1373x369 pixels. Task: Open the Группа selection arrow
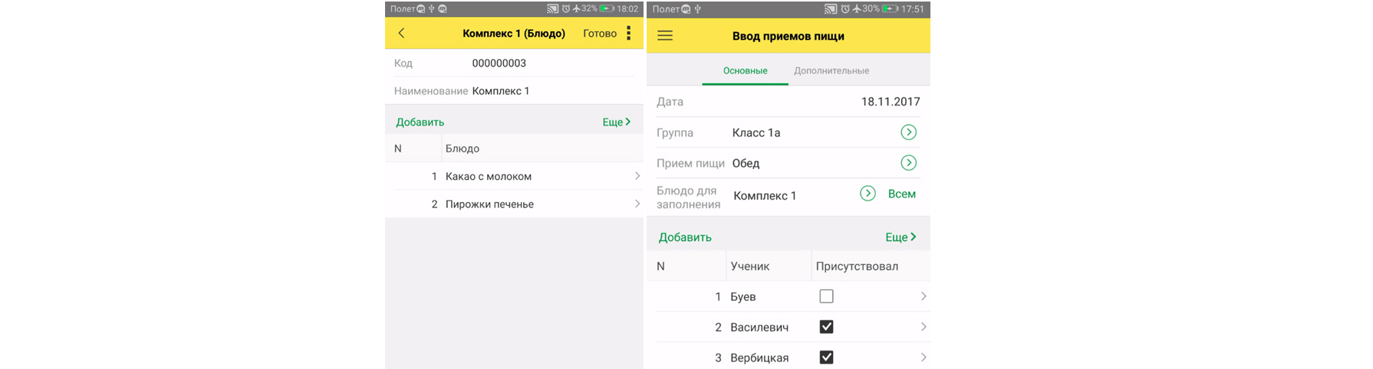[x=908, y=132]
